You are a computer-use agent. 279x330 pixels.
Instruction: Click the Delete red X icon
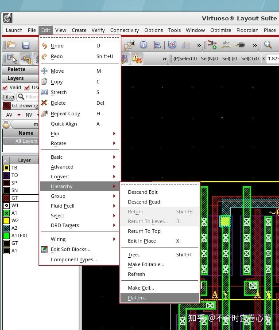point(44,103)
